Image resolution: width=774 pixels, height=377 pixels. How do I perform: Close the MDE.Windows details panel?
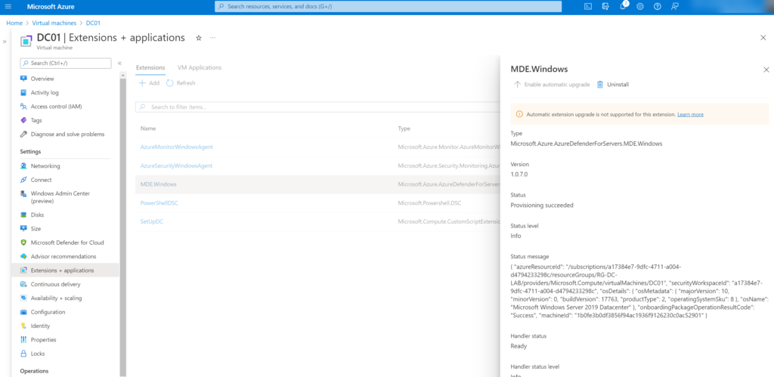[766, 70]
